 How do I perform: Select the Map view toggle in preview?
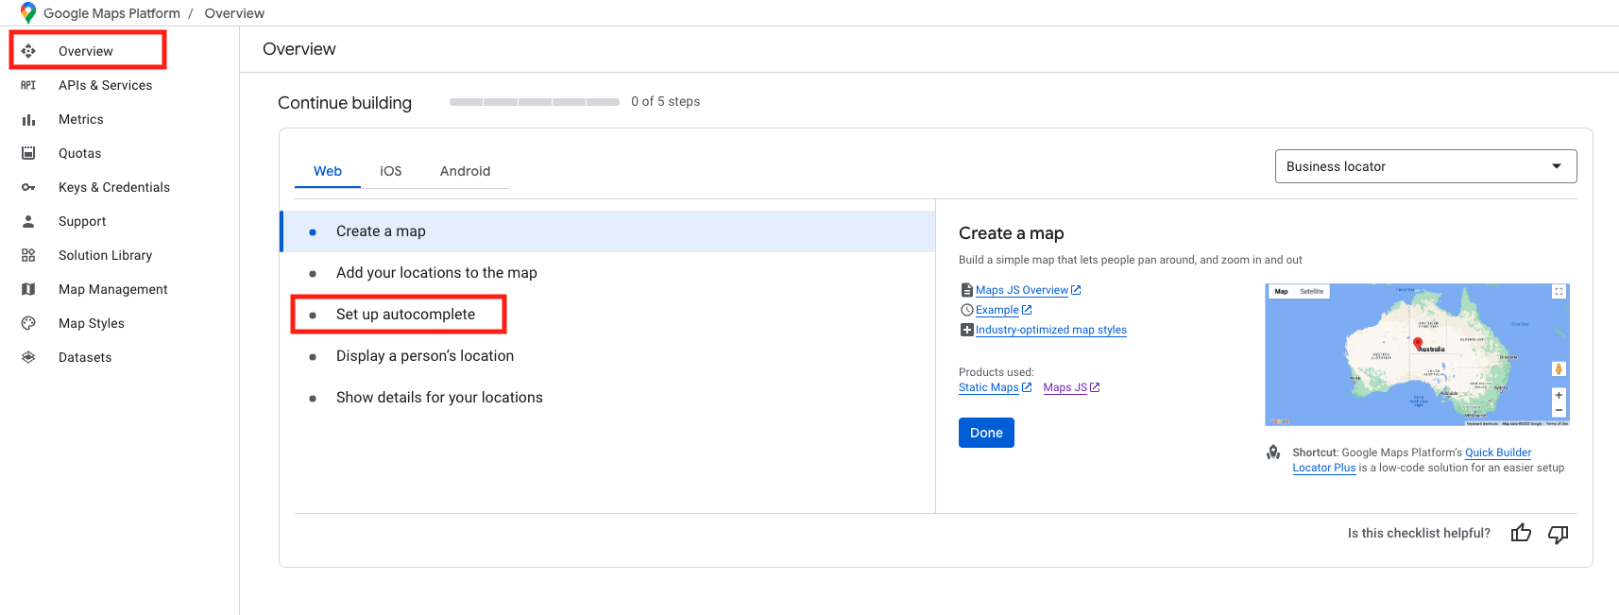coord(1281,292)
